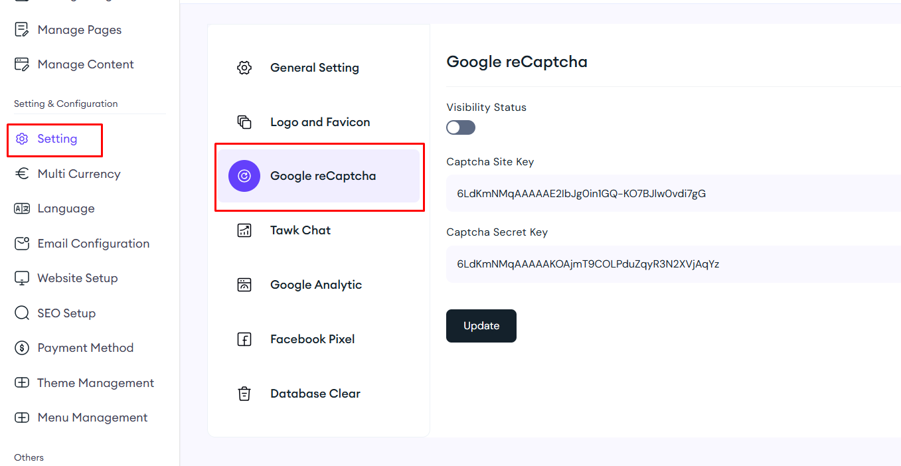901x466 pixels.
Task: Click the Tawk Chat chart icon
Action: (244, 230)
